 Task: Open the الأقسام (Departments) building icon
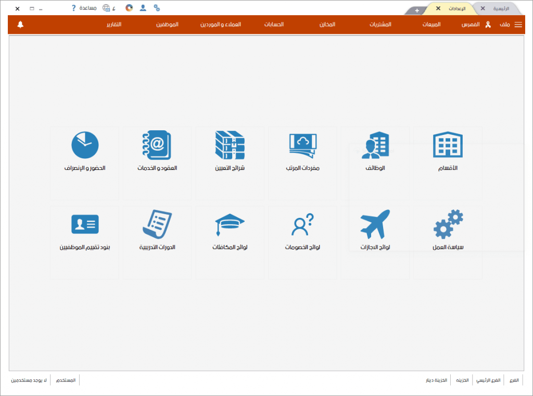[x=448, y=145]
